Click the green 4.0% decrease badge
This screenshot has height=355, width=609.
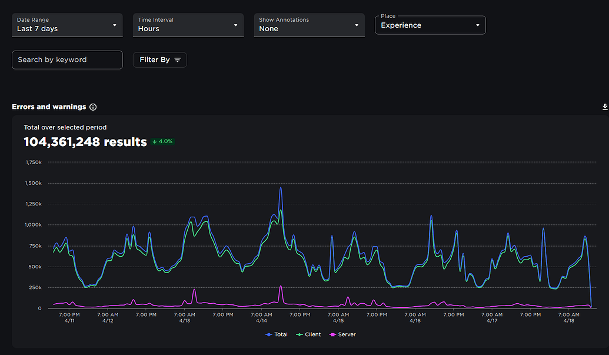tap(163, 141)
